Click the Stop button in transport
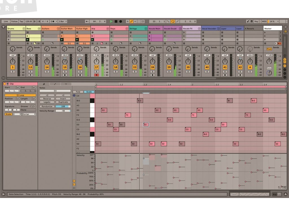 coord(116,21)
